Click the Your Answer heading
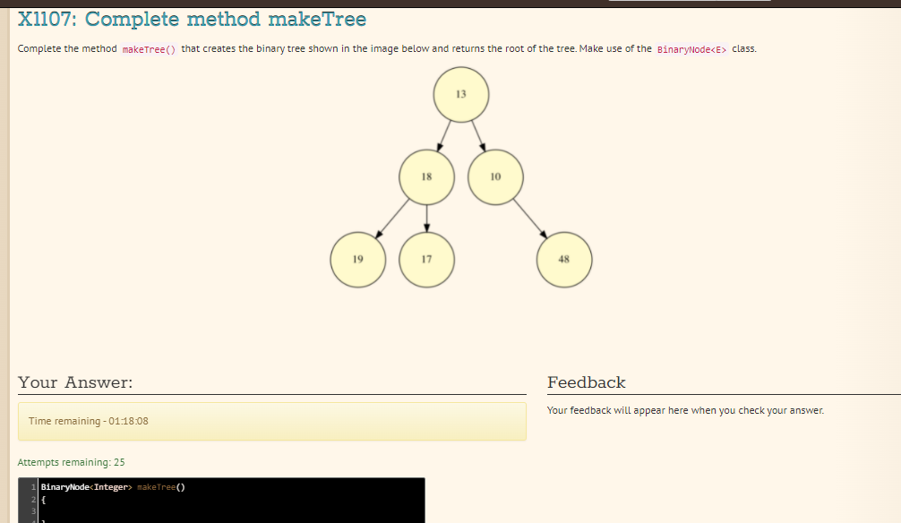The image size is (901, 523). click(75, 382)
